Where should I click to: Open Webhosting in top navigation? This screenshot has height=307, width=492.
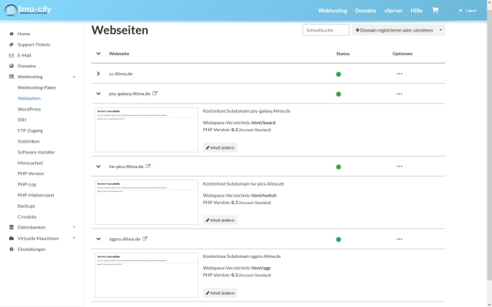pyautogui.click(x=333, y=10)
